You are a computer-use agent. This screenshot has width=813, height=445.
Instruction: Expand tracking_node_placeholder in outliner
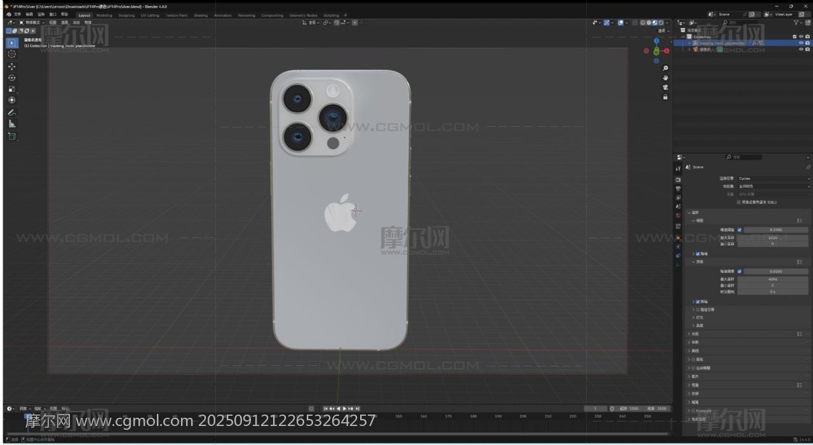click(689, 43)
